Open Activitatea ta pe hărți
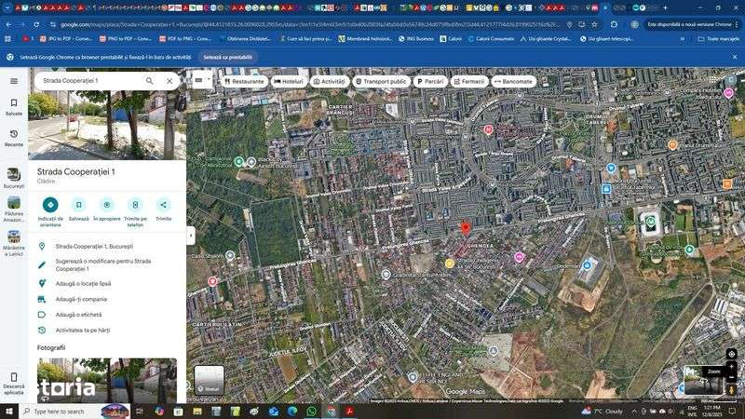The height and width of the screenshot is (419, 745). [x=83, y=331]
